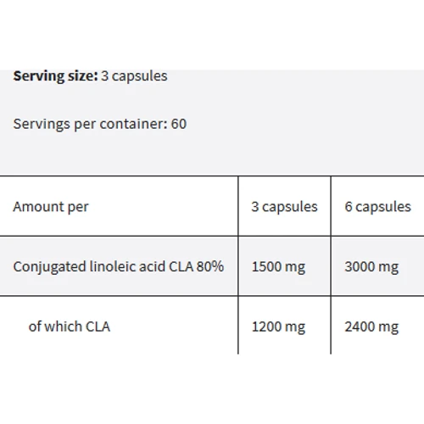
Task: Select the 2400 mg value cell
Action: (x=377, y=325)
